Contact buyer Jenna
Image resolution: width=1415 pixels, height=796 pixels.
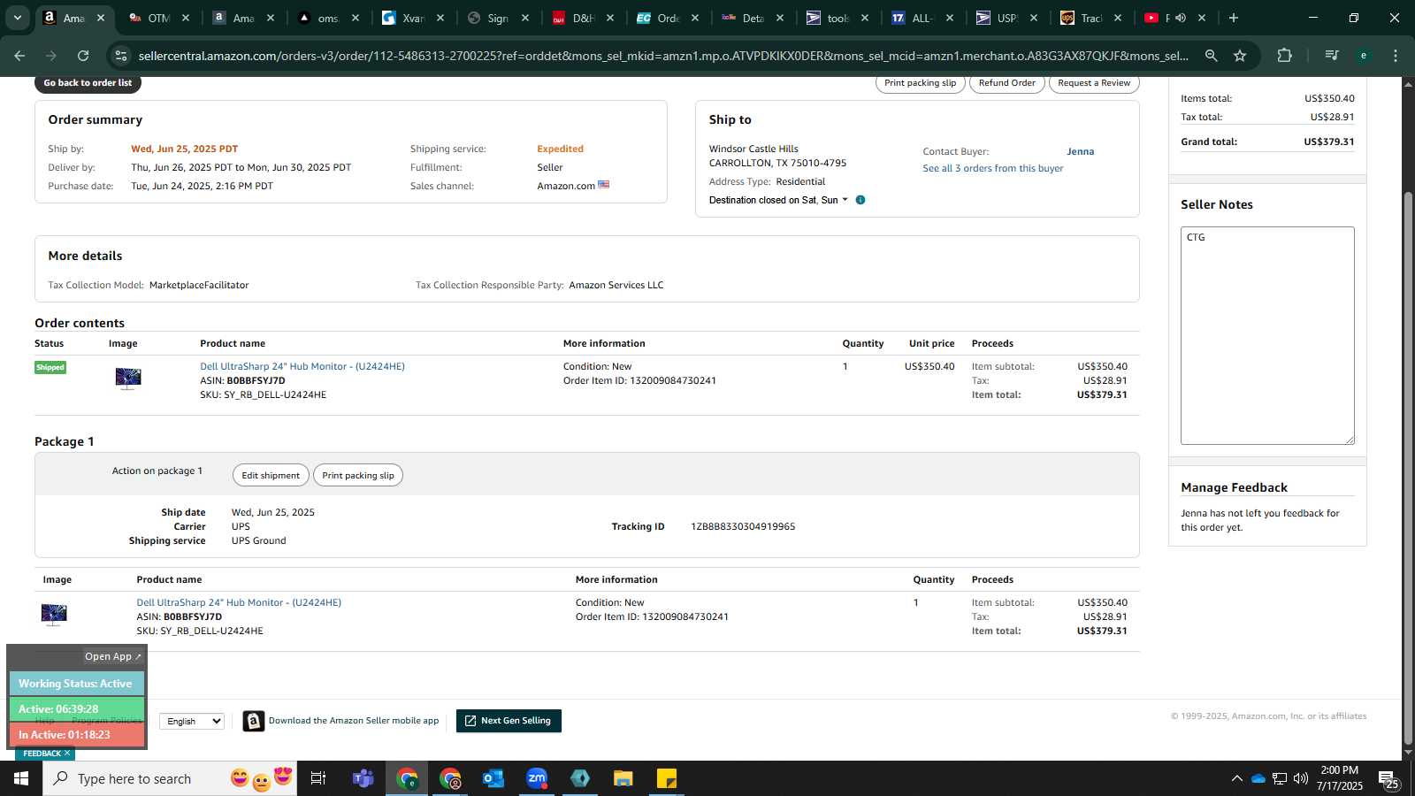click(x=1080, y=151)
